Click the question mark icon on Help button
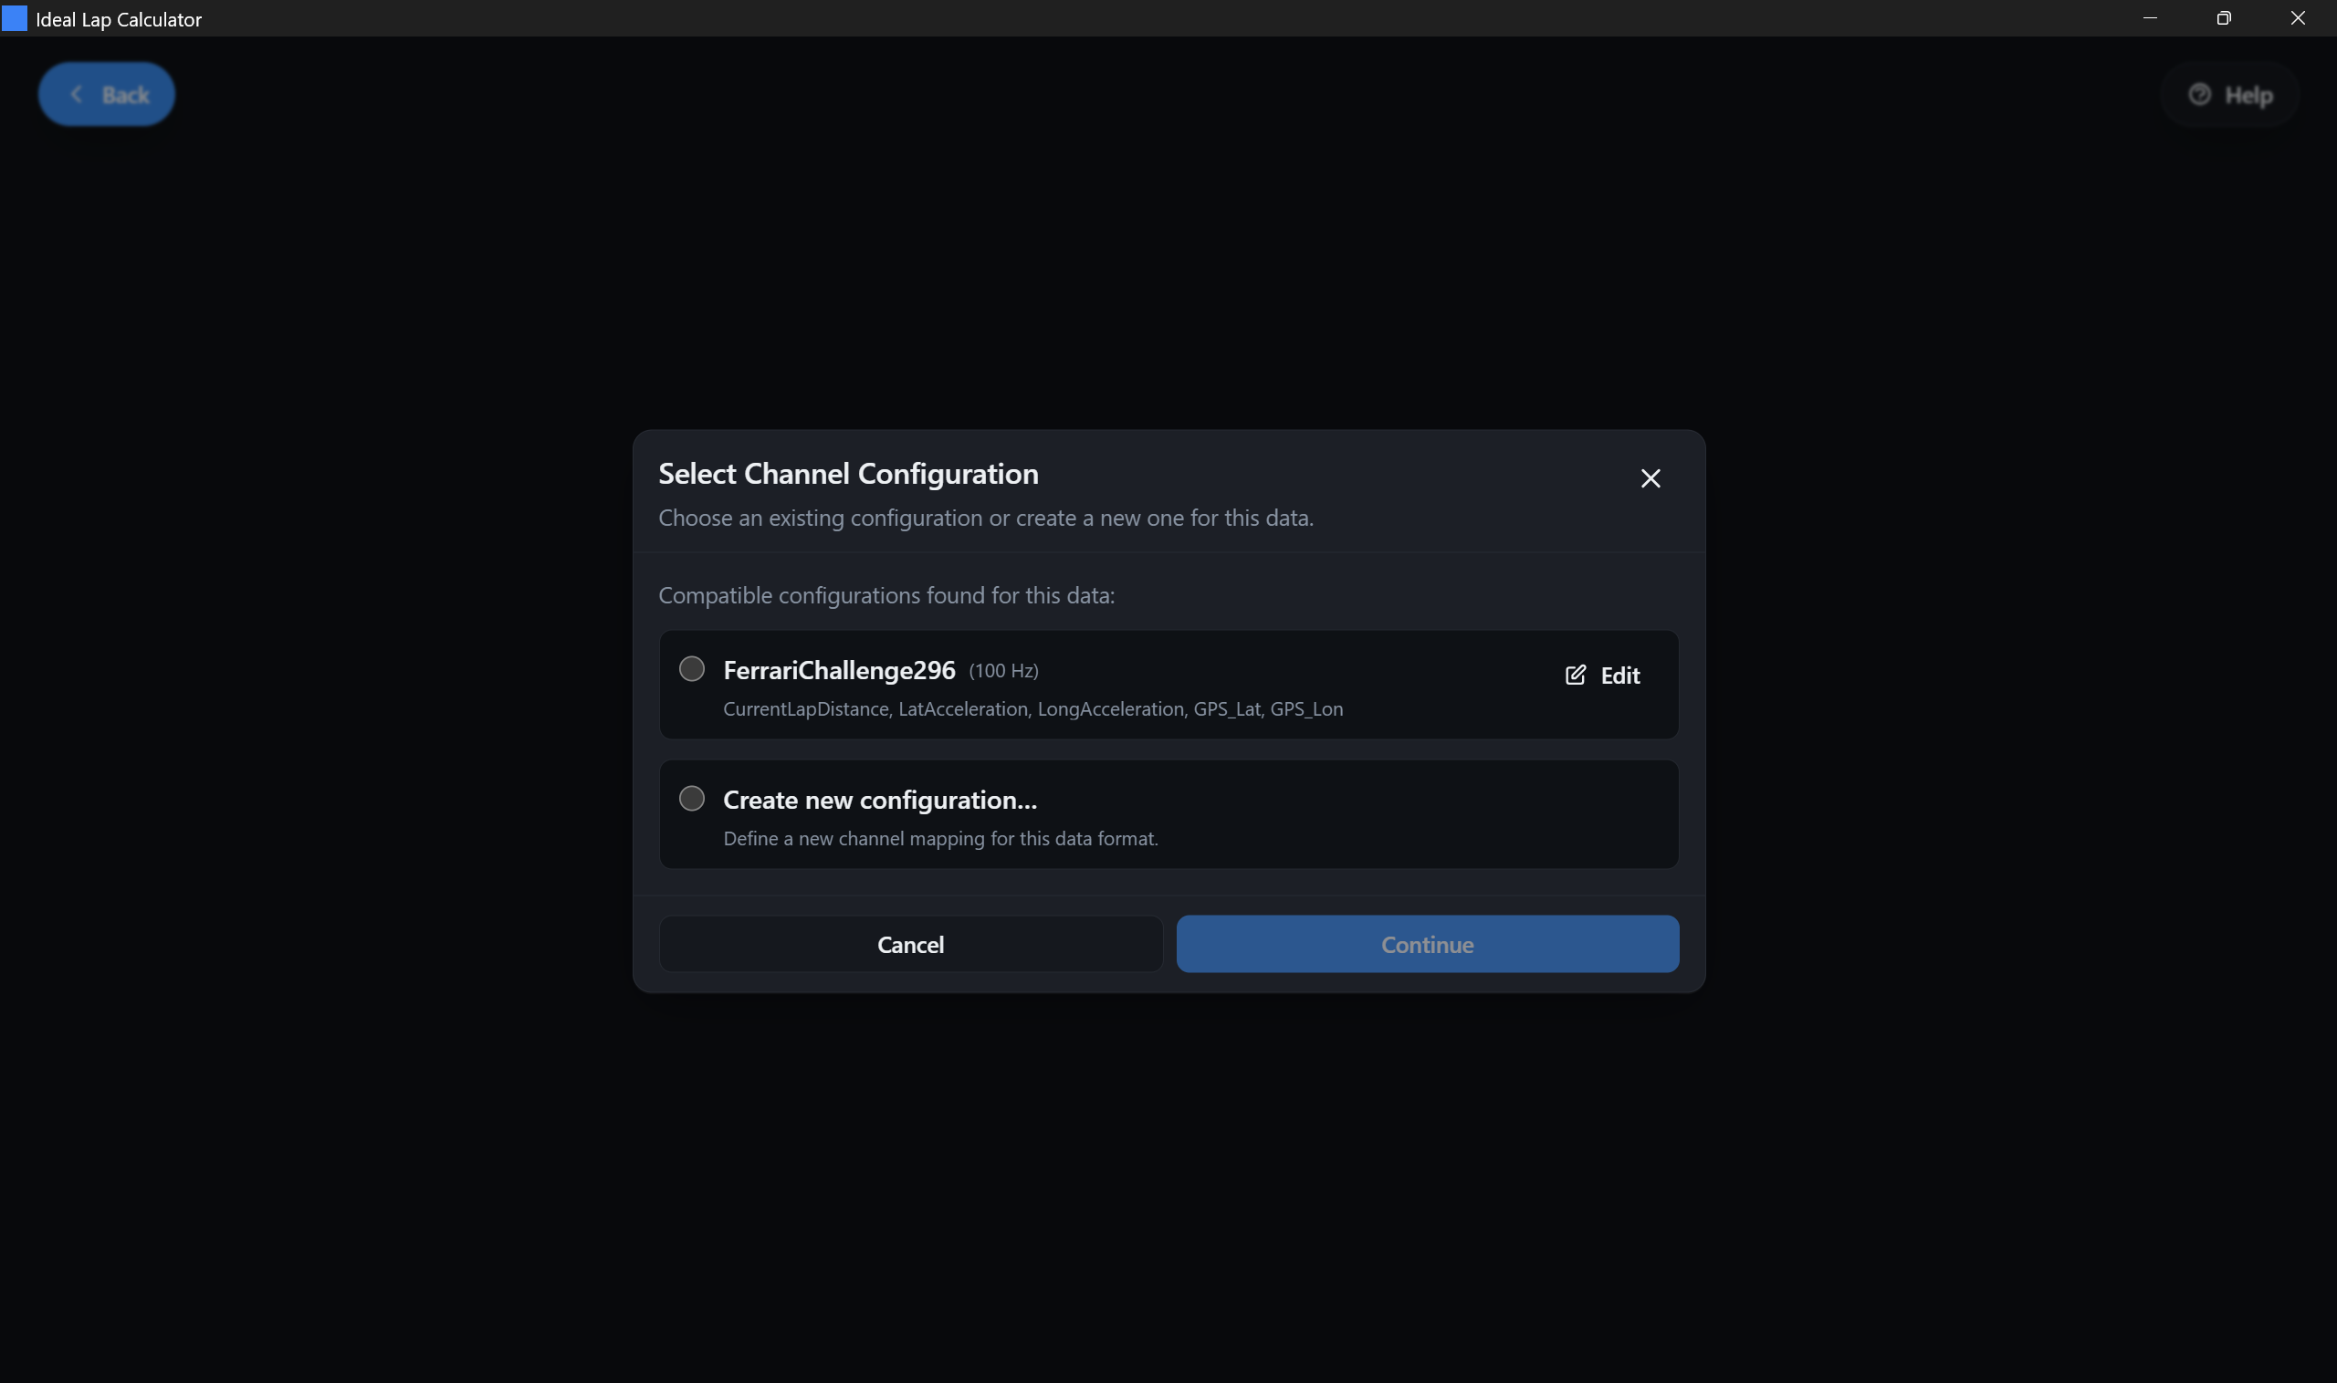Screen dimensions: 2337x1383 click(x=2200, y=94)
